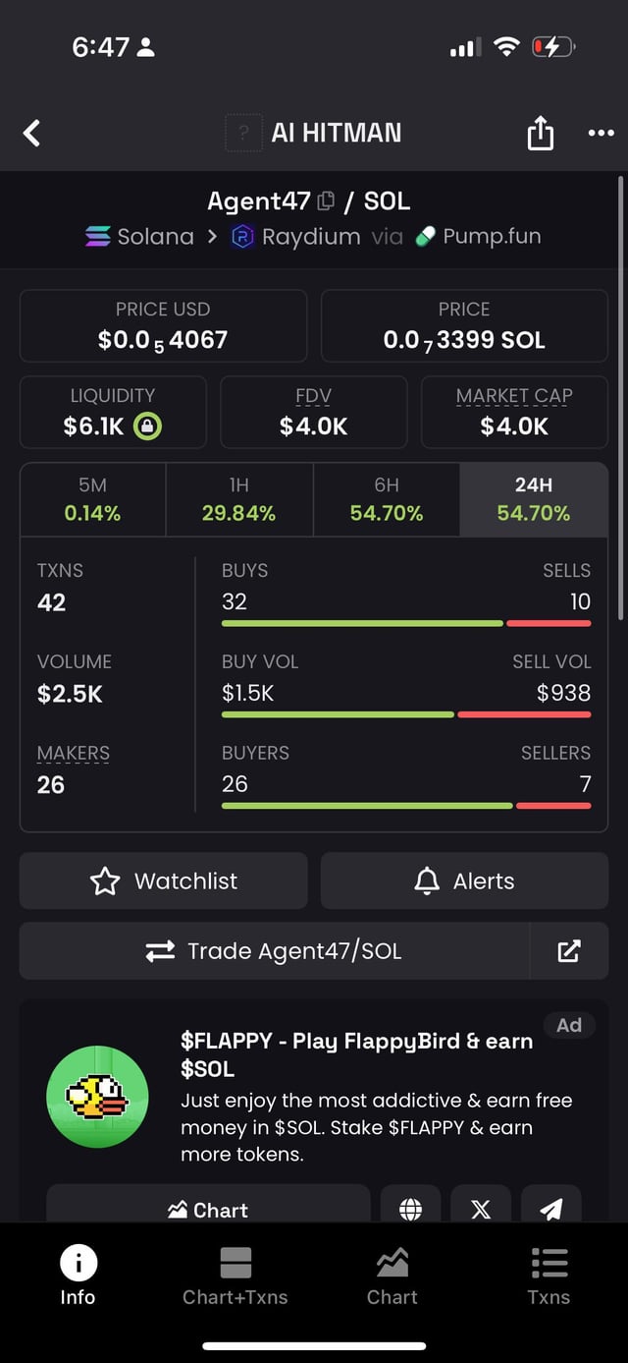Open the Telegram paper plane icon
This screenshot has width=628, height=1363.
[x=551, y=1209]
